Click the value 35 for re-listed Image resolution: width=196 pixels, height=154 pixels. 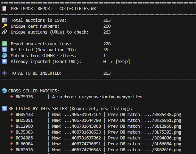click(106, 50)
